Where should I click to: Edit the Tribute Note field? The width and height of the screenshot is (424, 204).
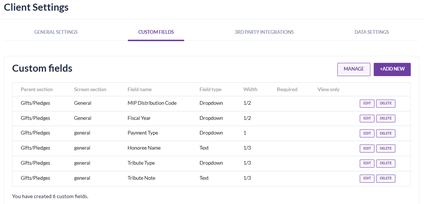tap(367, 178)
